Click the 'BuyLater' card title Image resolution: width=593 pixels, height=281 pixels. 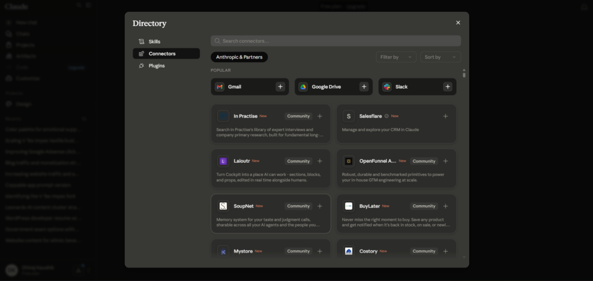pos(369,206)
